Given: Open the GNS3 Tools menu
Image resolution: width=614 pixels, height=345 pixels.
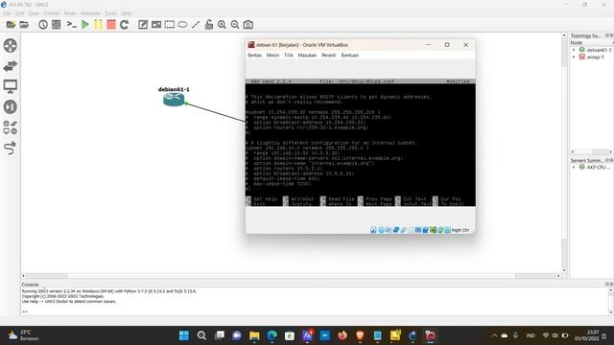Looking at the screenshot, I should (110, 13).
